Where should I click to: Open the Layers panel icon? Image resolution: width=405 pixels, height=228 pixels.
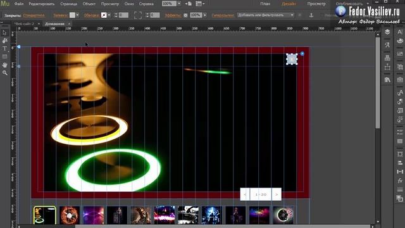[387, 32]
